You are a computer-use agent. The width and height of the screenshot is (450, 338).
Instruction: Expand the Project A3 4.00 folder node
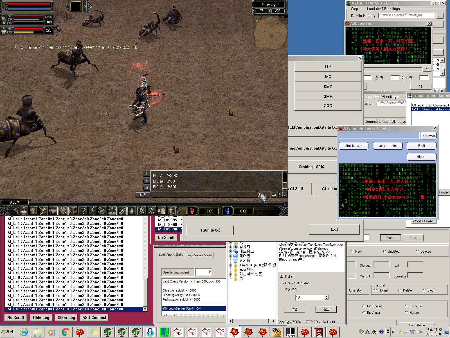231,265
